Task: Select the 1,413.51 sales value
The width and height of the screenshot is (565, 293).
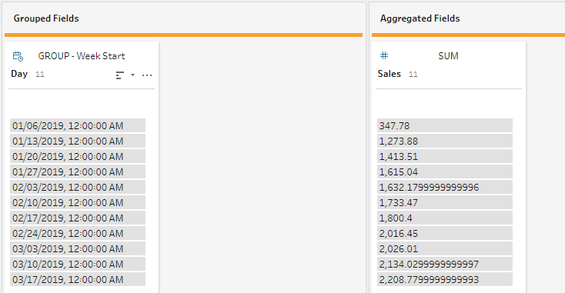Action: tap(445, 157)
